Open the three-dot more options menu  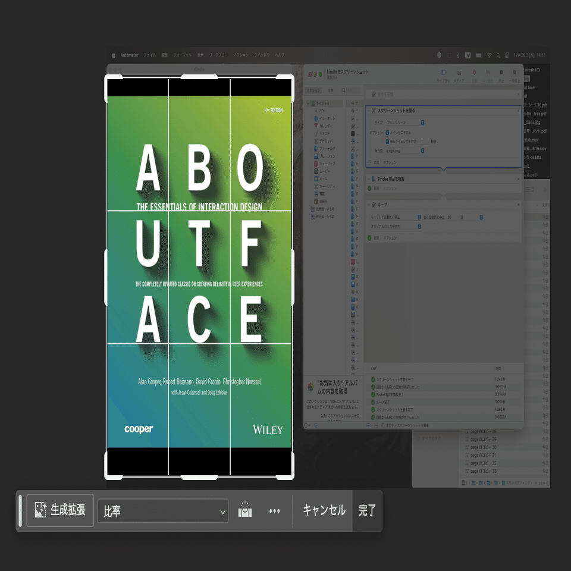pyautogui.click(x=274, y=511)
